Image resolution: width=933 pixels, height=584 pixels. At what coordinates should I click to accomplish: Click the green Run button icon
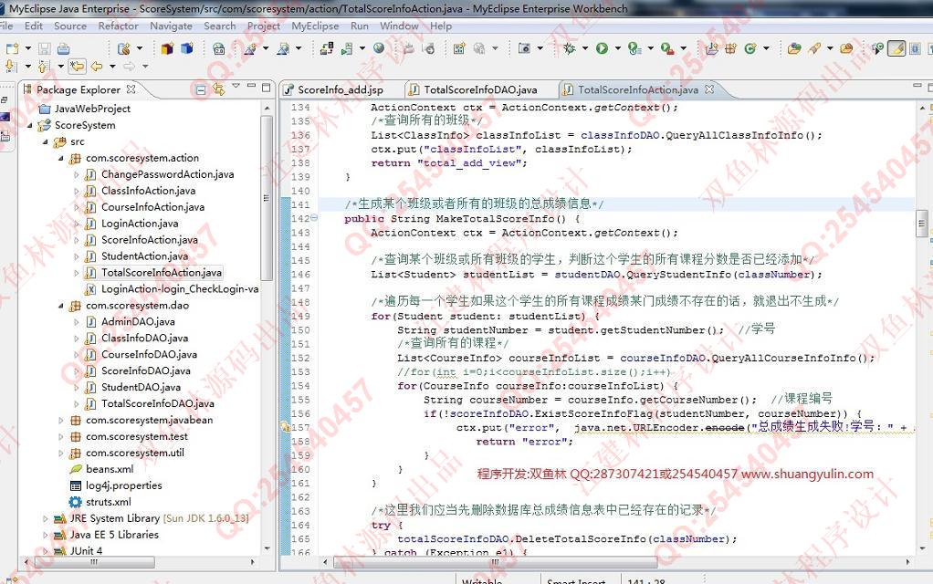(603, 48)
